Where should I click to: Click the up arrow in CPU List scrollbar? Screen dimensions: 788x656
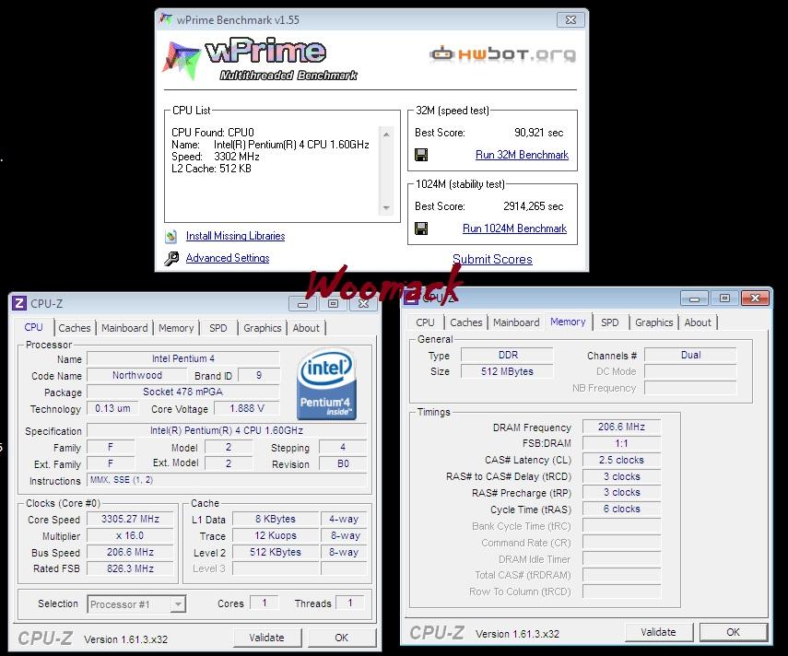click(386, 135)
